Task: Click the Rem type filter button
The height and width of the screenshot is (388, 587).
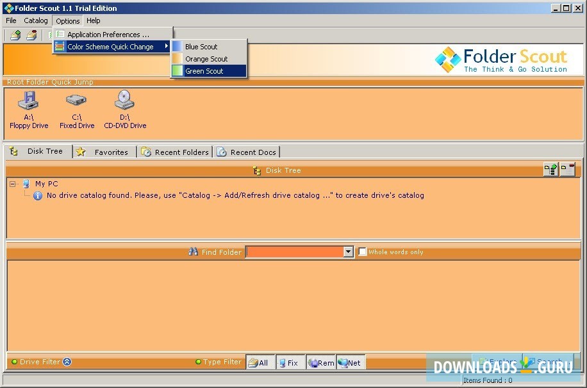Action: (321, 362)
